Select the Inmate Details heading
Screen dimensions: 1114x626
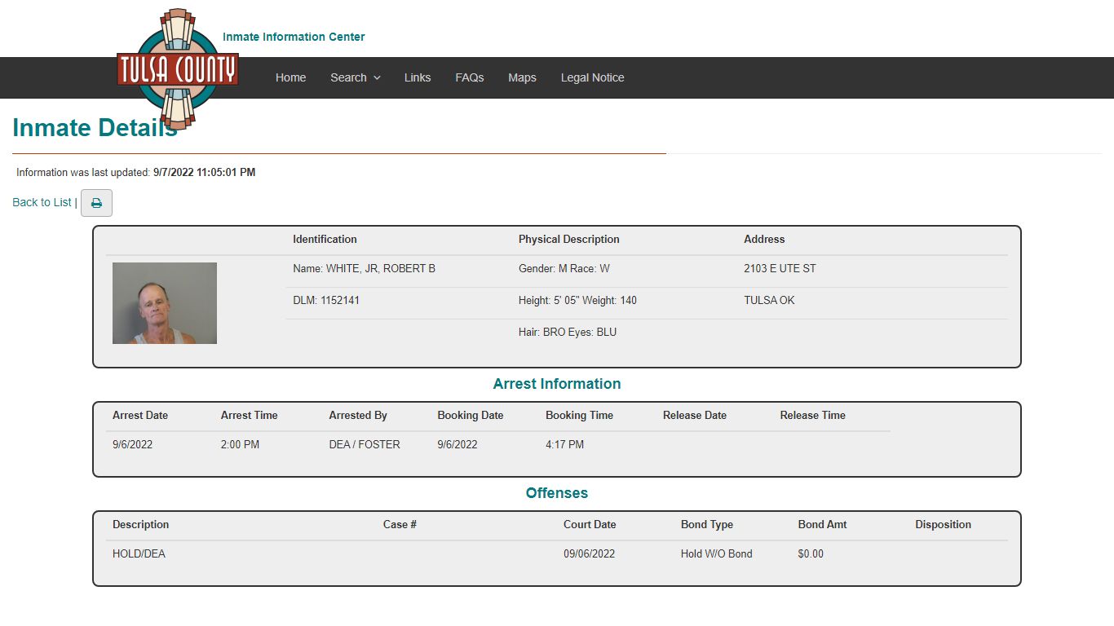[x=95, y=127]
